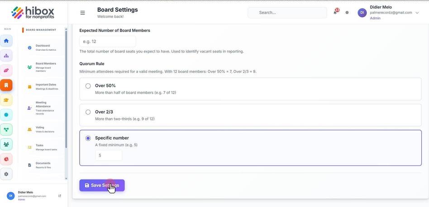
Task: Toggle the hamburger menu icon
Action: click(x=82, y=13)
